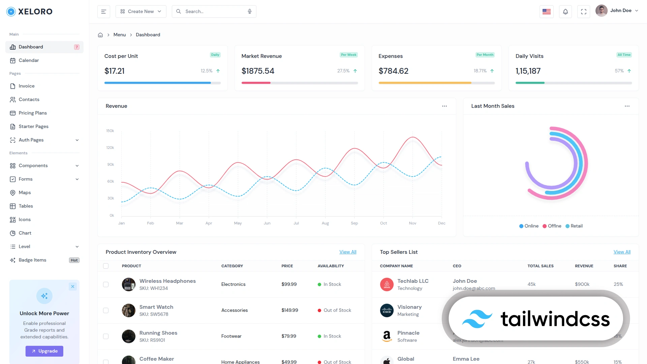Click the Dashboard sidebar icon
The width and height of the screenshot is (647, 364).
[13, 47]
